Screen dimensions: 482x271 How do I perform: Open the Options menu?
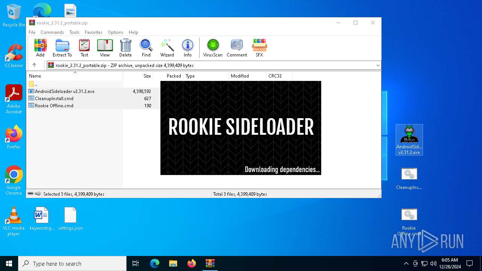tap(116, 32)
